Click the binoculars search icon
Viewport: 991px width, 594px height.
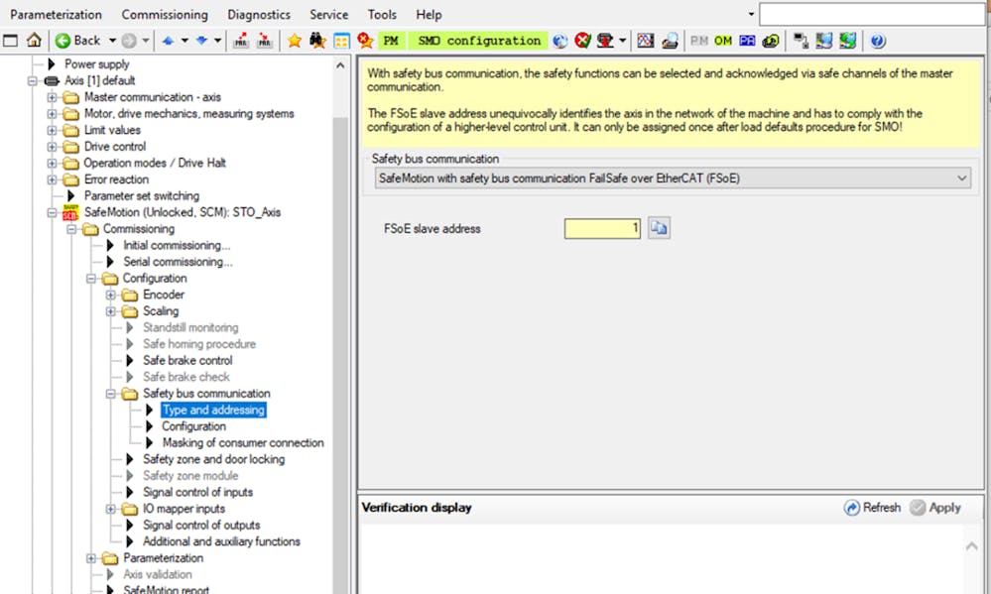pos(317,41)
